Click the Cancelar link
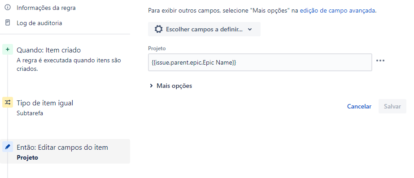 [x=359, y=106]
